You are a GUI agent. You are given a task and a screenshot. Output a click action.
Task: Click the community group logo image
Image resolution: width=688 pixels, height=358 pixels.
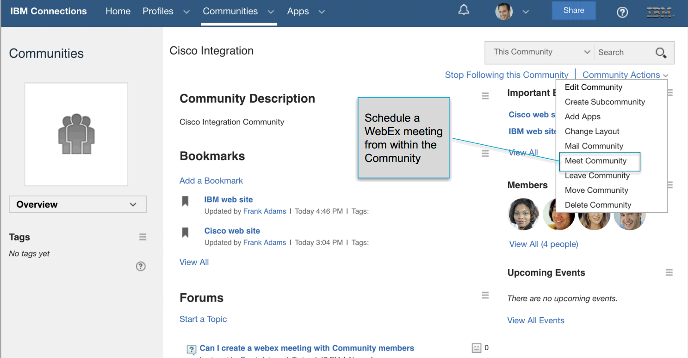(76, 134)
